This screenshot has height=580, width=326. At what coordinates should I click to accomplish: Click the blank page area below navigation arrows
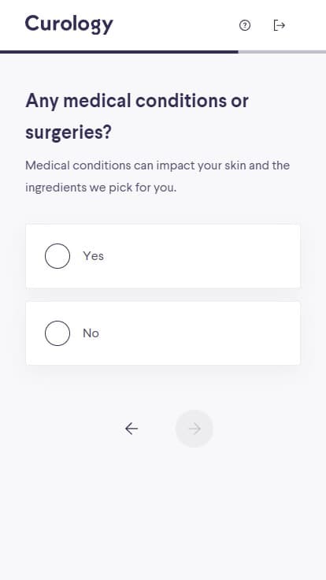(163, 514)
